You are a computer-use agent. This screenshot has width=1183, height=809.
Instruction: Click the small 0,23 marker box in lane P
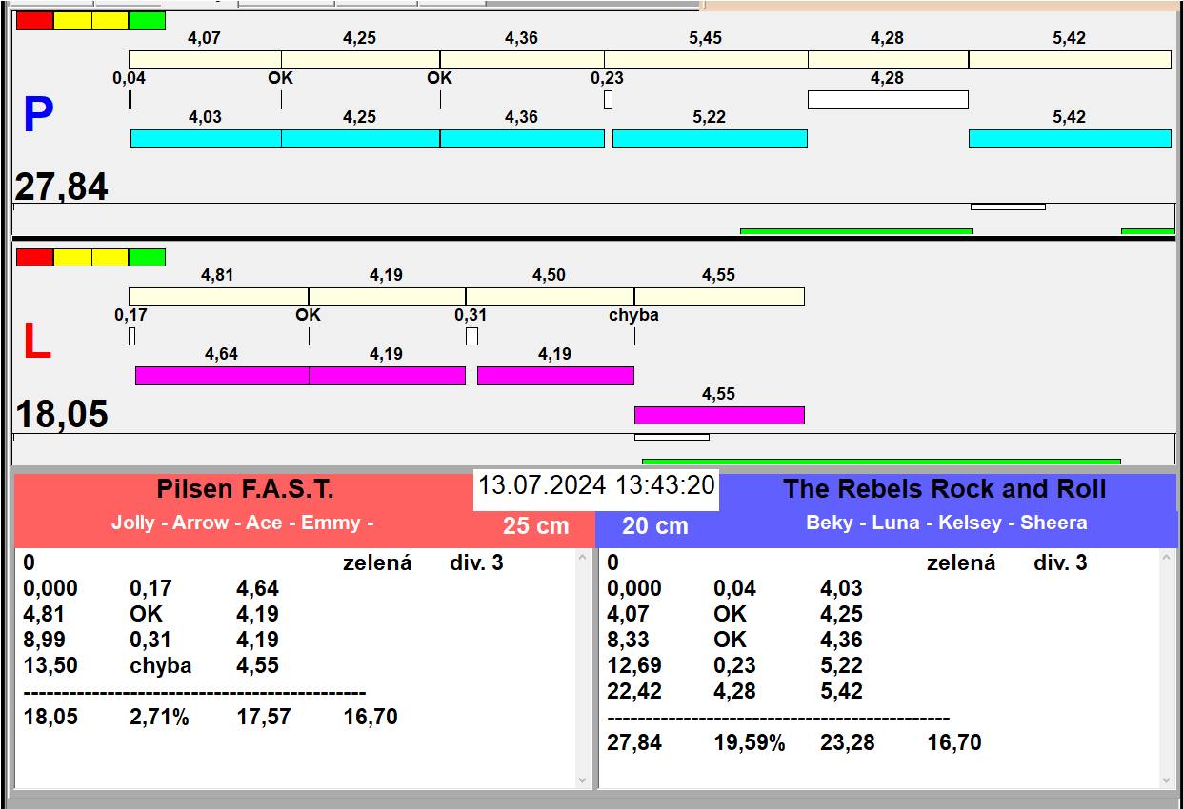click(608, 99)
